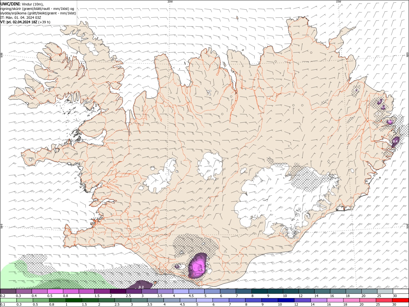Click the bright pink snowfall blob in south Iceland
This screenshot has height=307, width=409.
pos(198,266)
